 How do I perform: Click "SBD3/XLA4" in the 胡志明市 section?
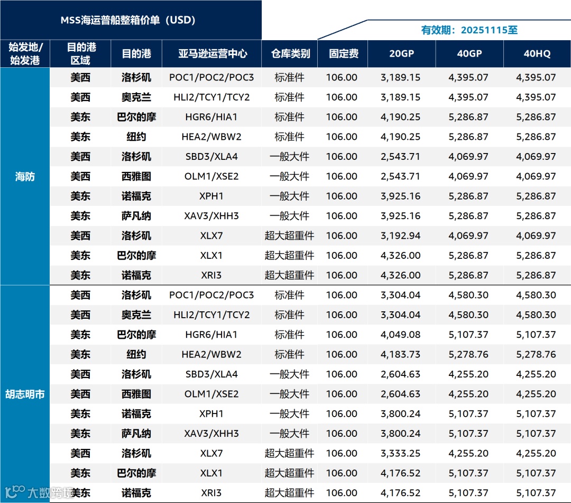point(211,374)
